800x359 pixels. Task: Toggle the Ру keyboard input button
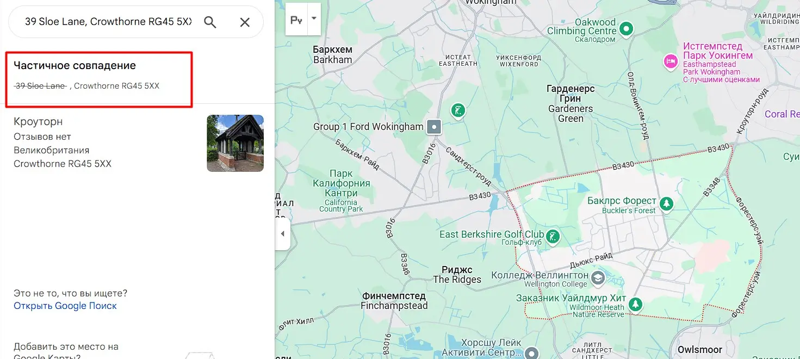click(296, 19)
